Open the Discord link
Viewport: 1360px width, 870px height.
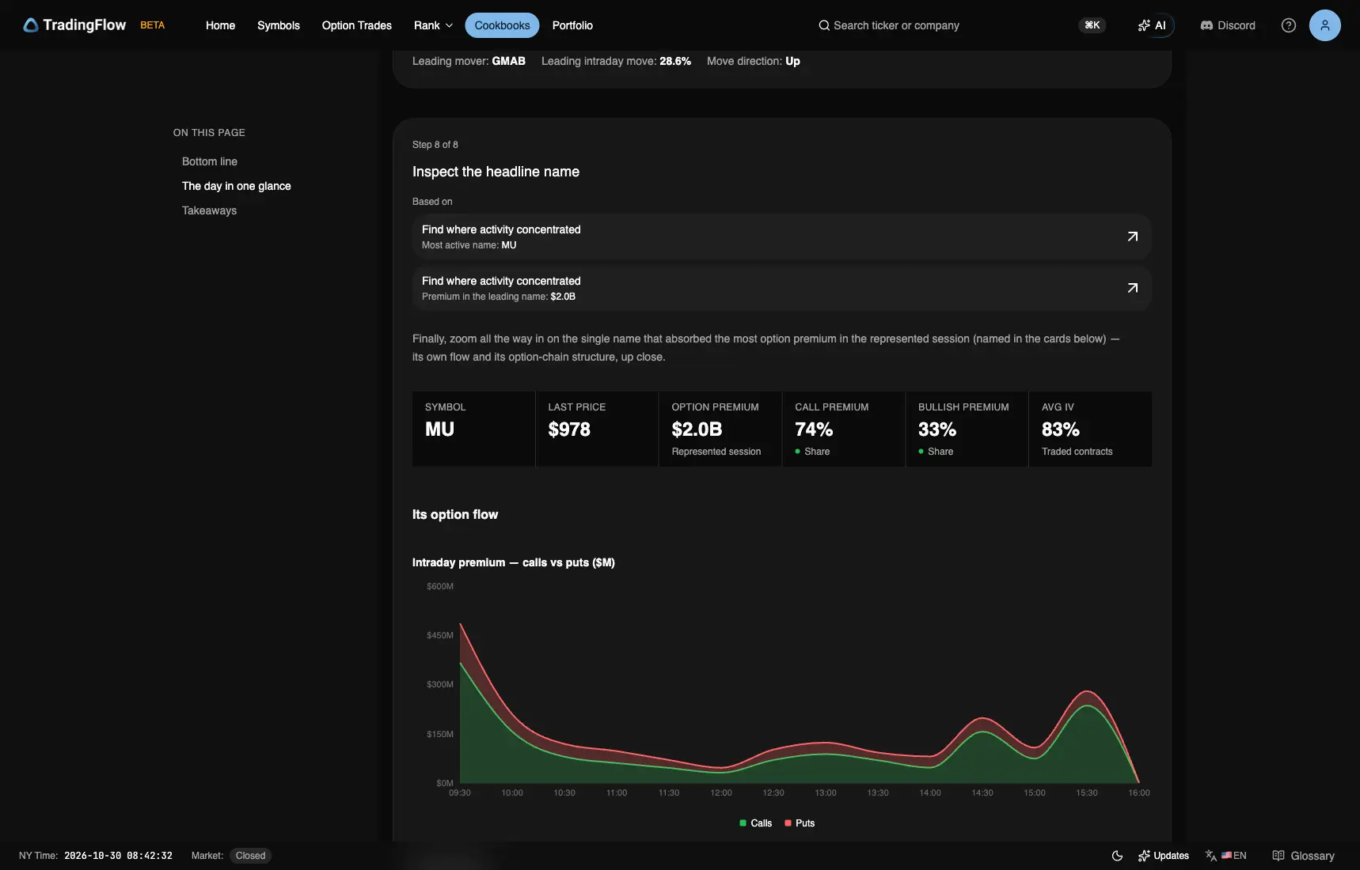[1228, 25]
